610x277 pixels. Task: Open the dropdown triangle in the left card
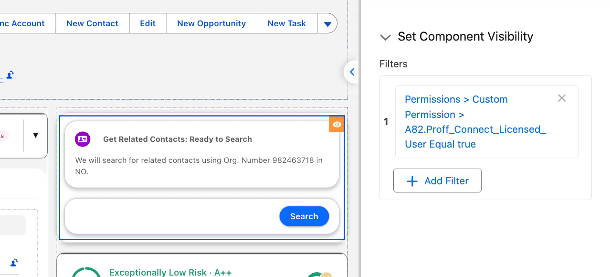(x=35, y=135)
